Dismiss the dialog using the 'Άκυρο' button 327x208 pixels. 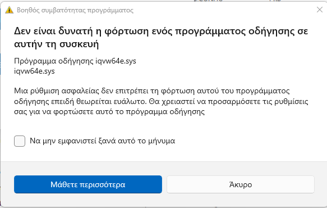pyautogui.click(x=241, y=184)
